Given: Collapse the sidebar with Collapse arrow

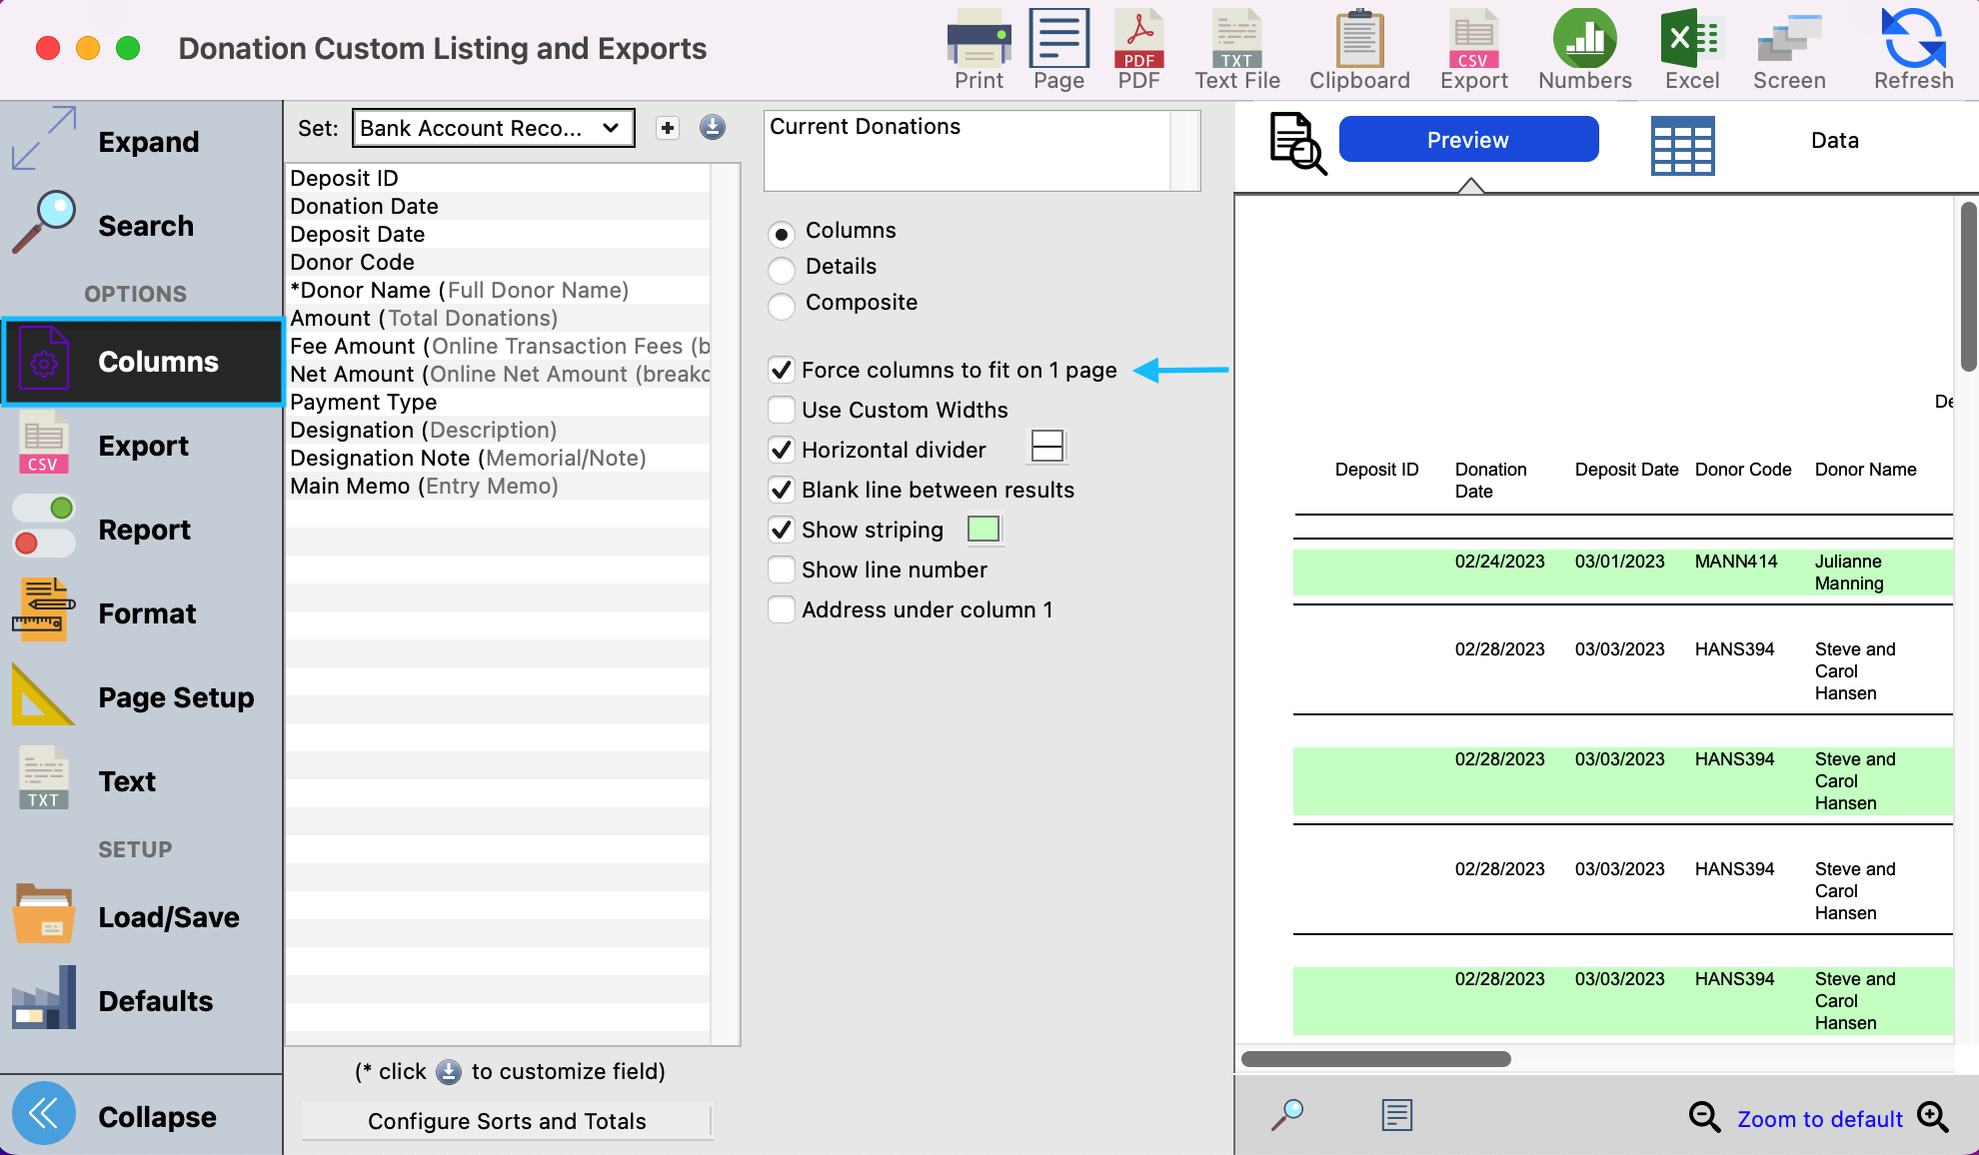Looking at the screenshot, I should pyautogui.click(x=44, y=1113).
